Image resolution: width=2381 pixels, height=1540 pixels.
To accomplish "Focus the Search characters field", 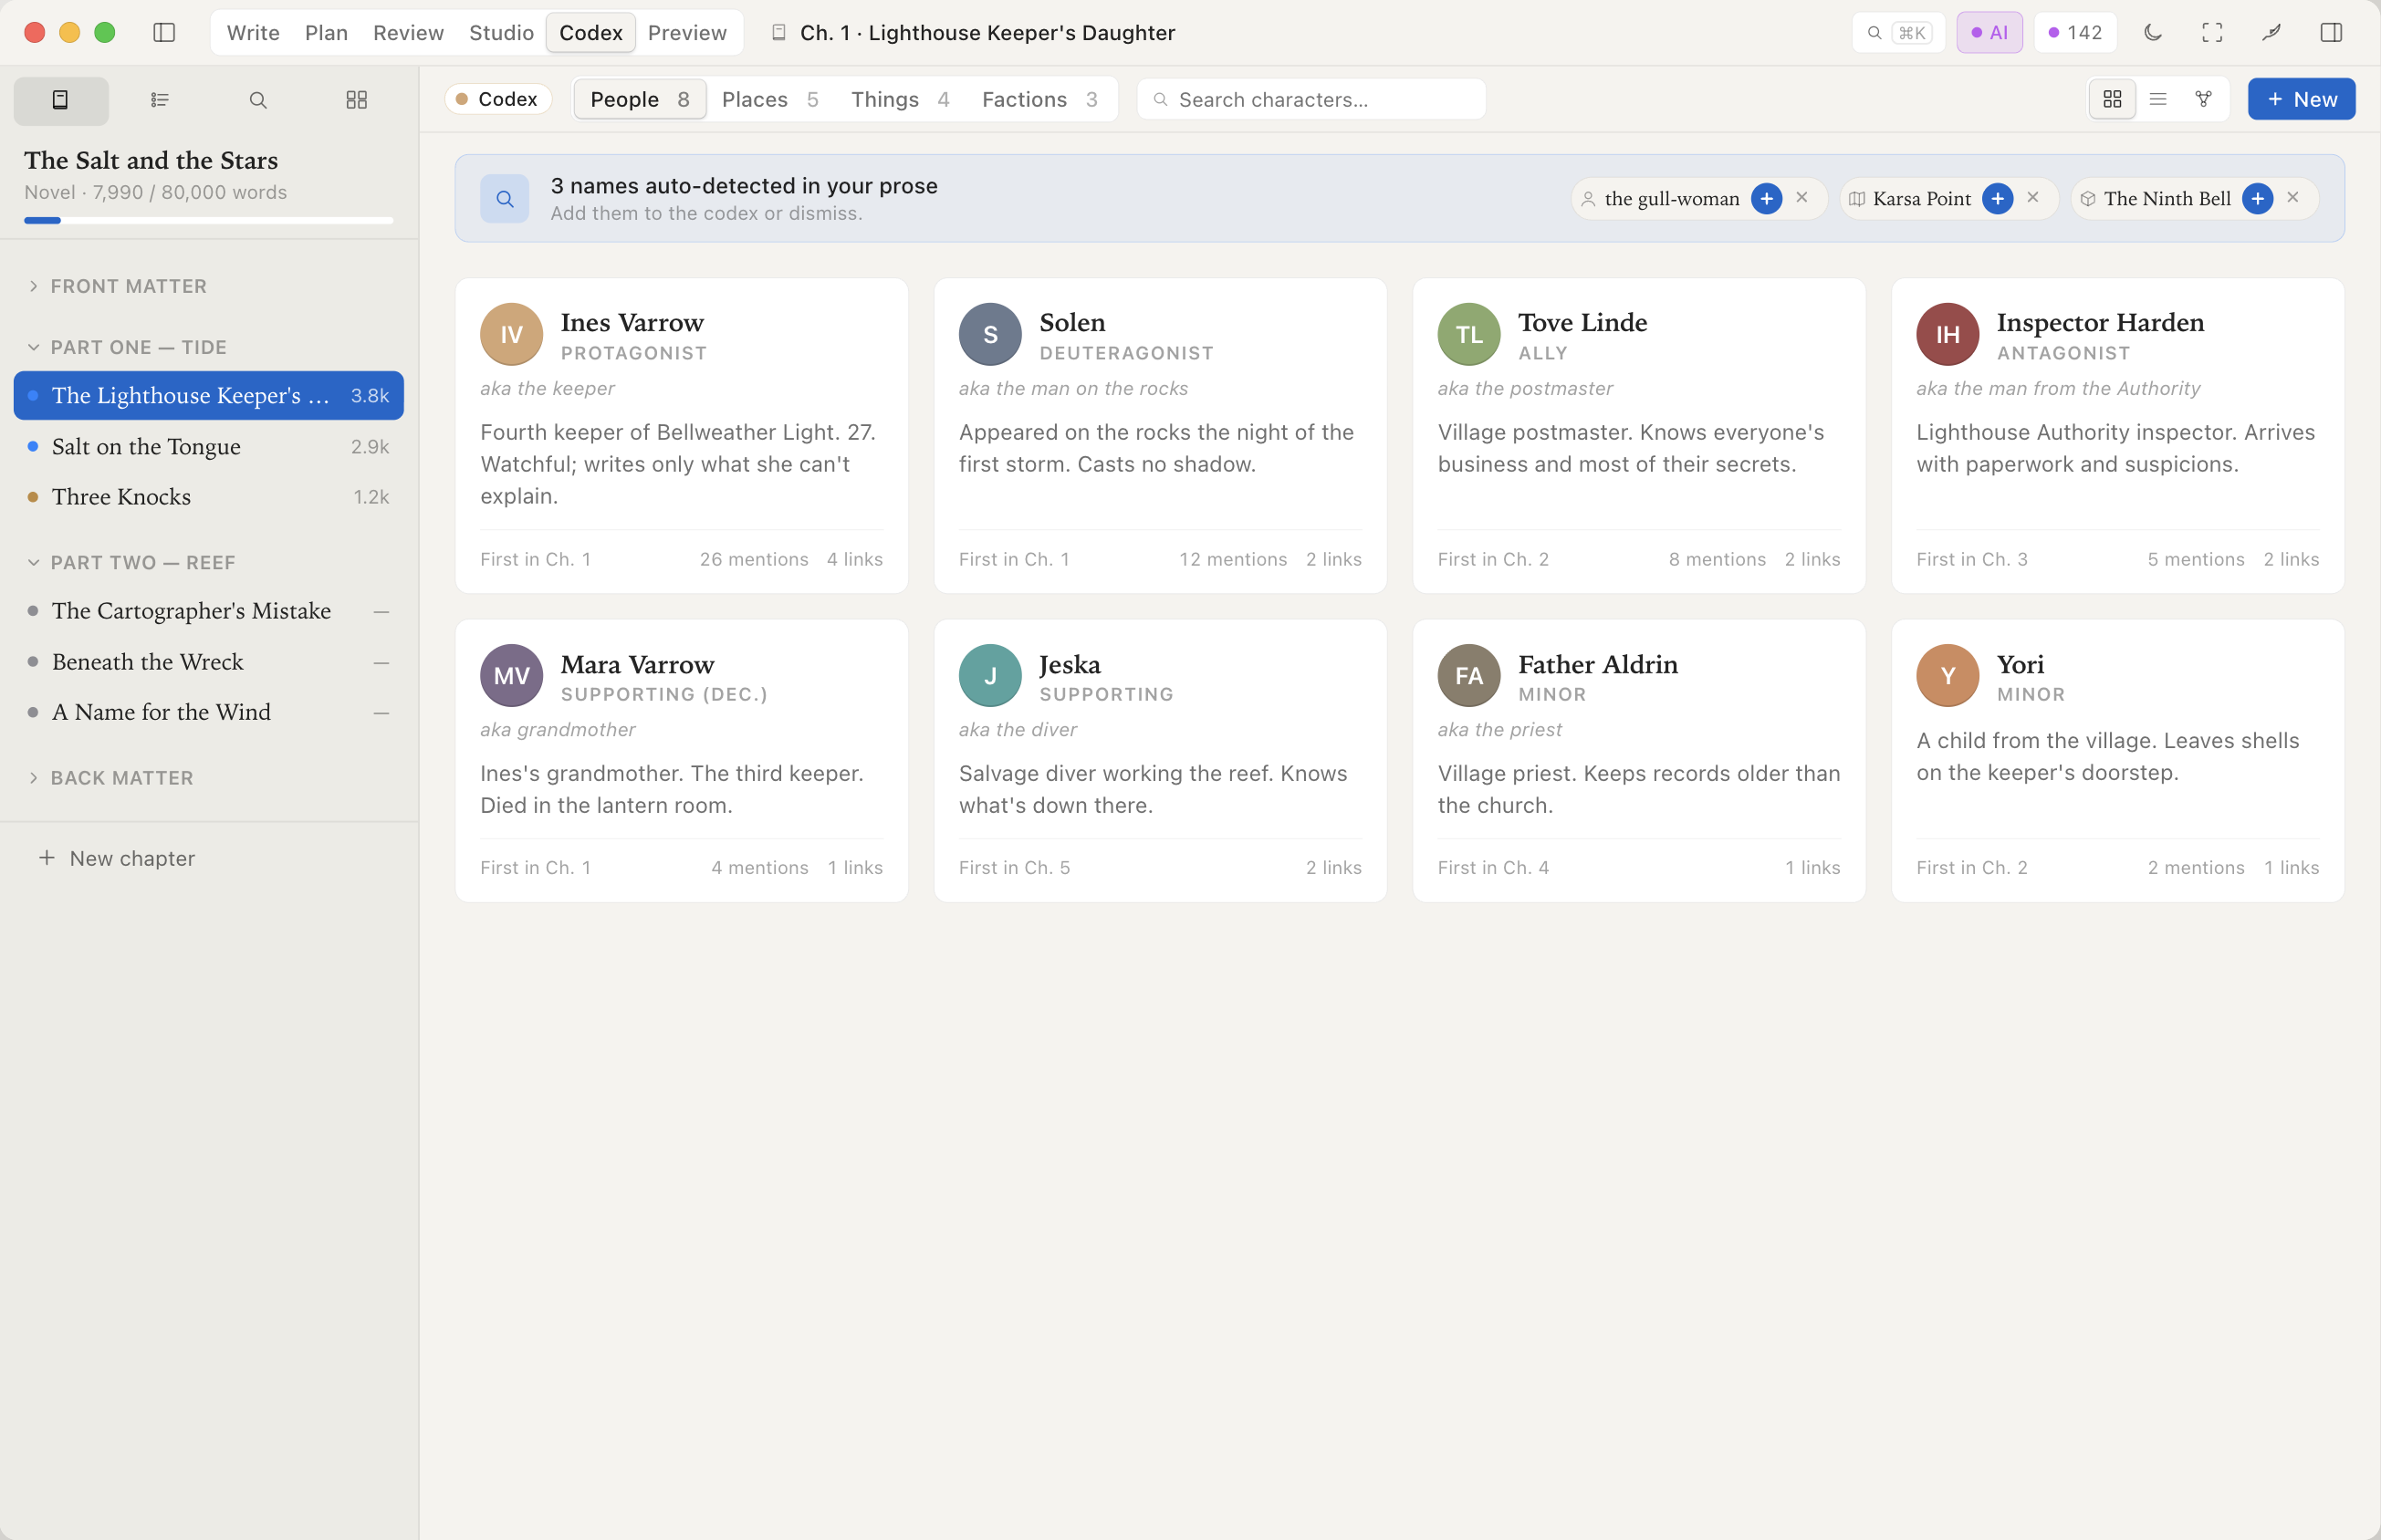I will 1311,99.
